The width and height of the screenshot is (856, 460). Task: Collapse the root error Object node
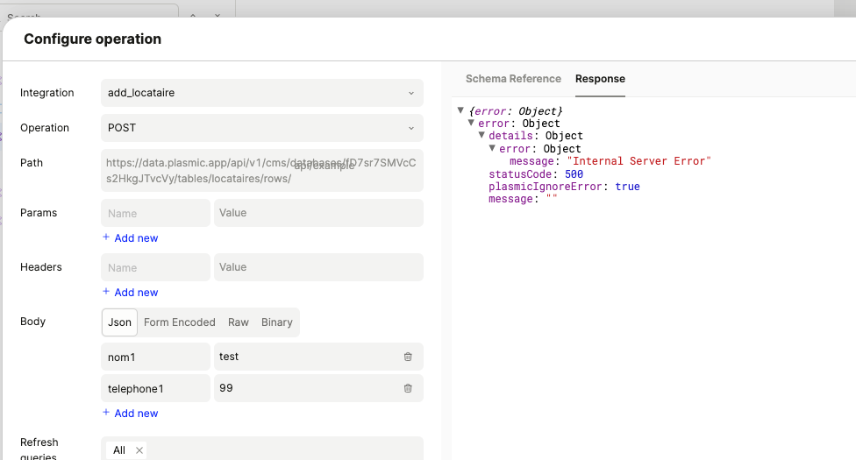pyautogui.click(x=461, y=110)
